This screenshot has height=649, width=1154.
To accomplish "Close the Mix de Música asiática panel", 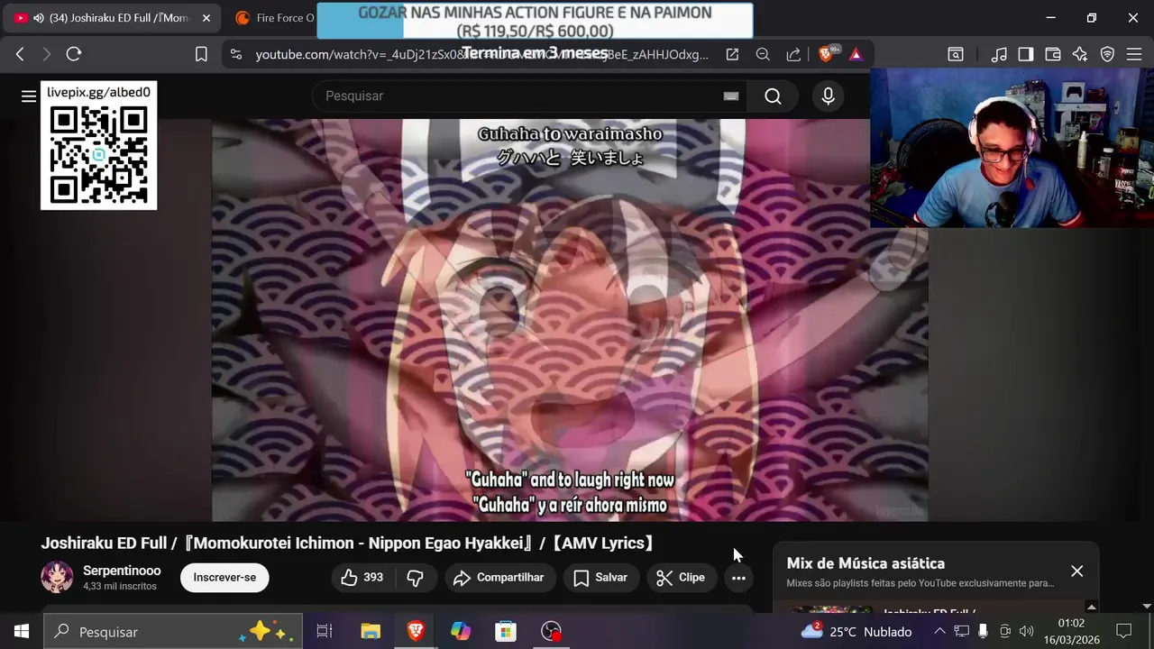I will [x=1076, y=571].
